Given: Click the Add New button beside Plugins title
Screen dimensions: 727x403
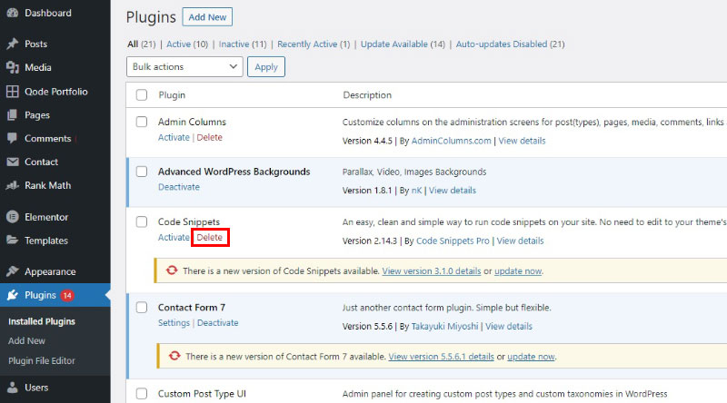Looking at the screenshot, I should click(x=207, y=17).
